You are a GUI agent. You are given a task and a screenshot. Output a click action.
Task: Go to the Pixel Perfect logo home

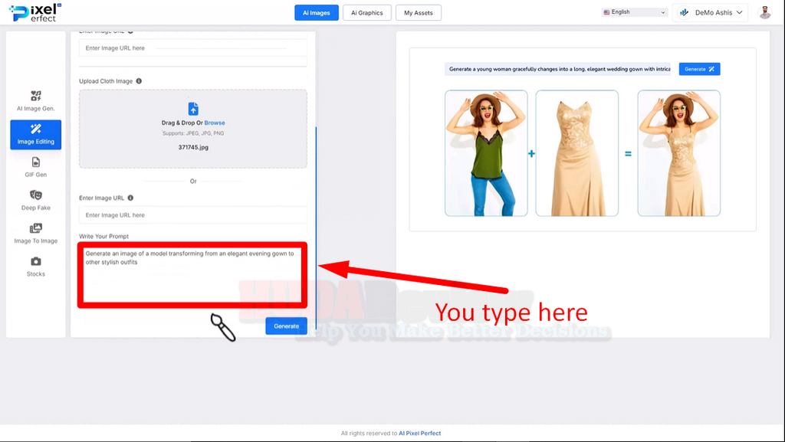[x=35, y=12]
